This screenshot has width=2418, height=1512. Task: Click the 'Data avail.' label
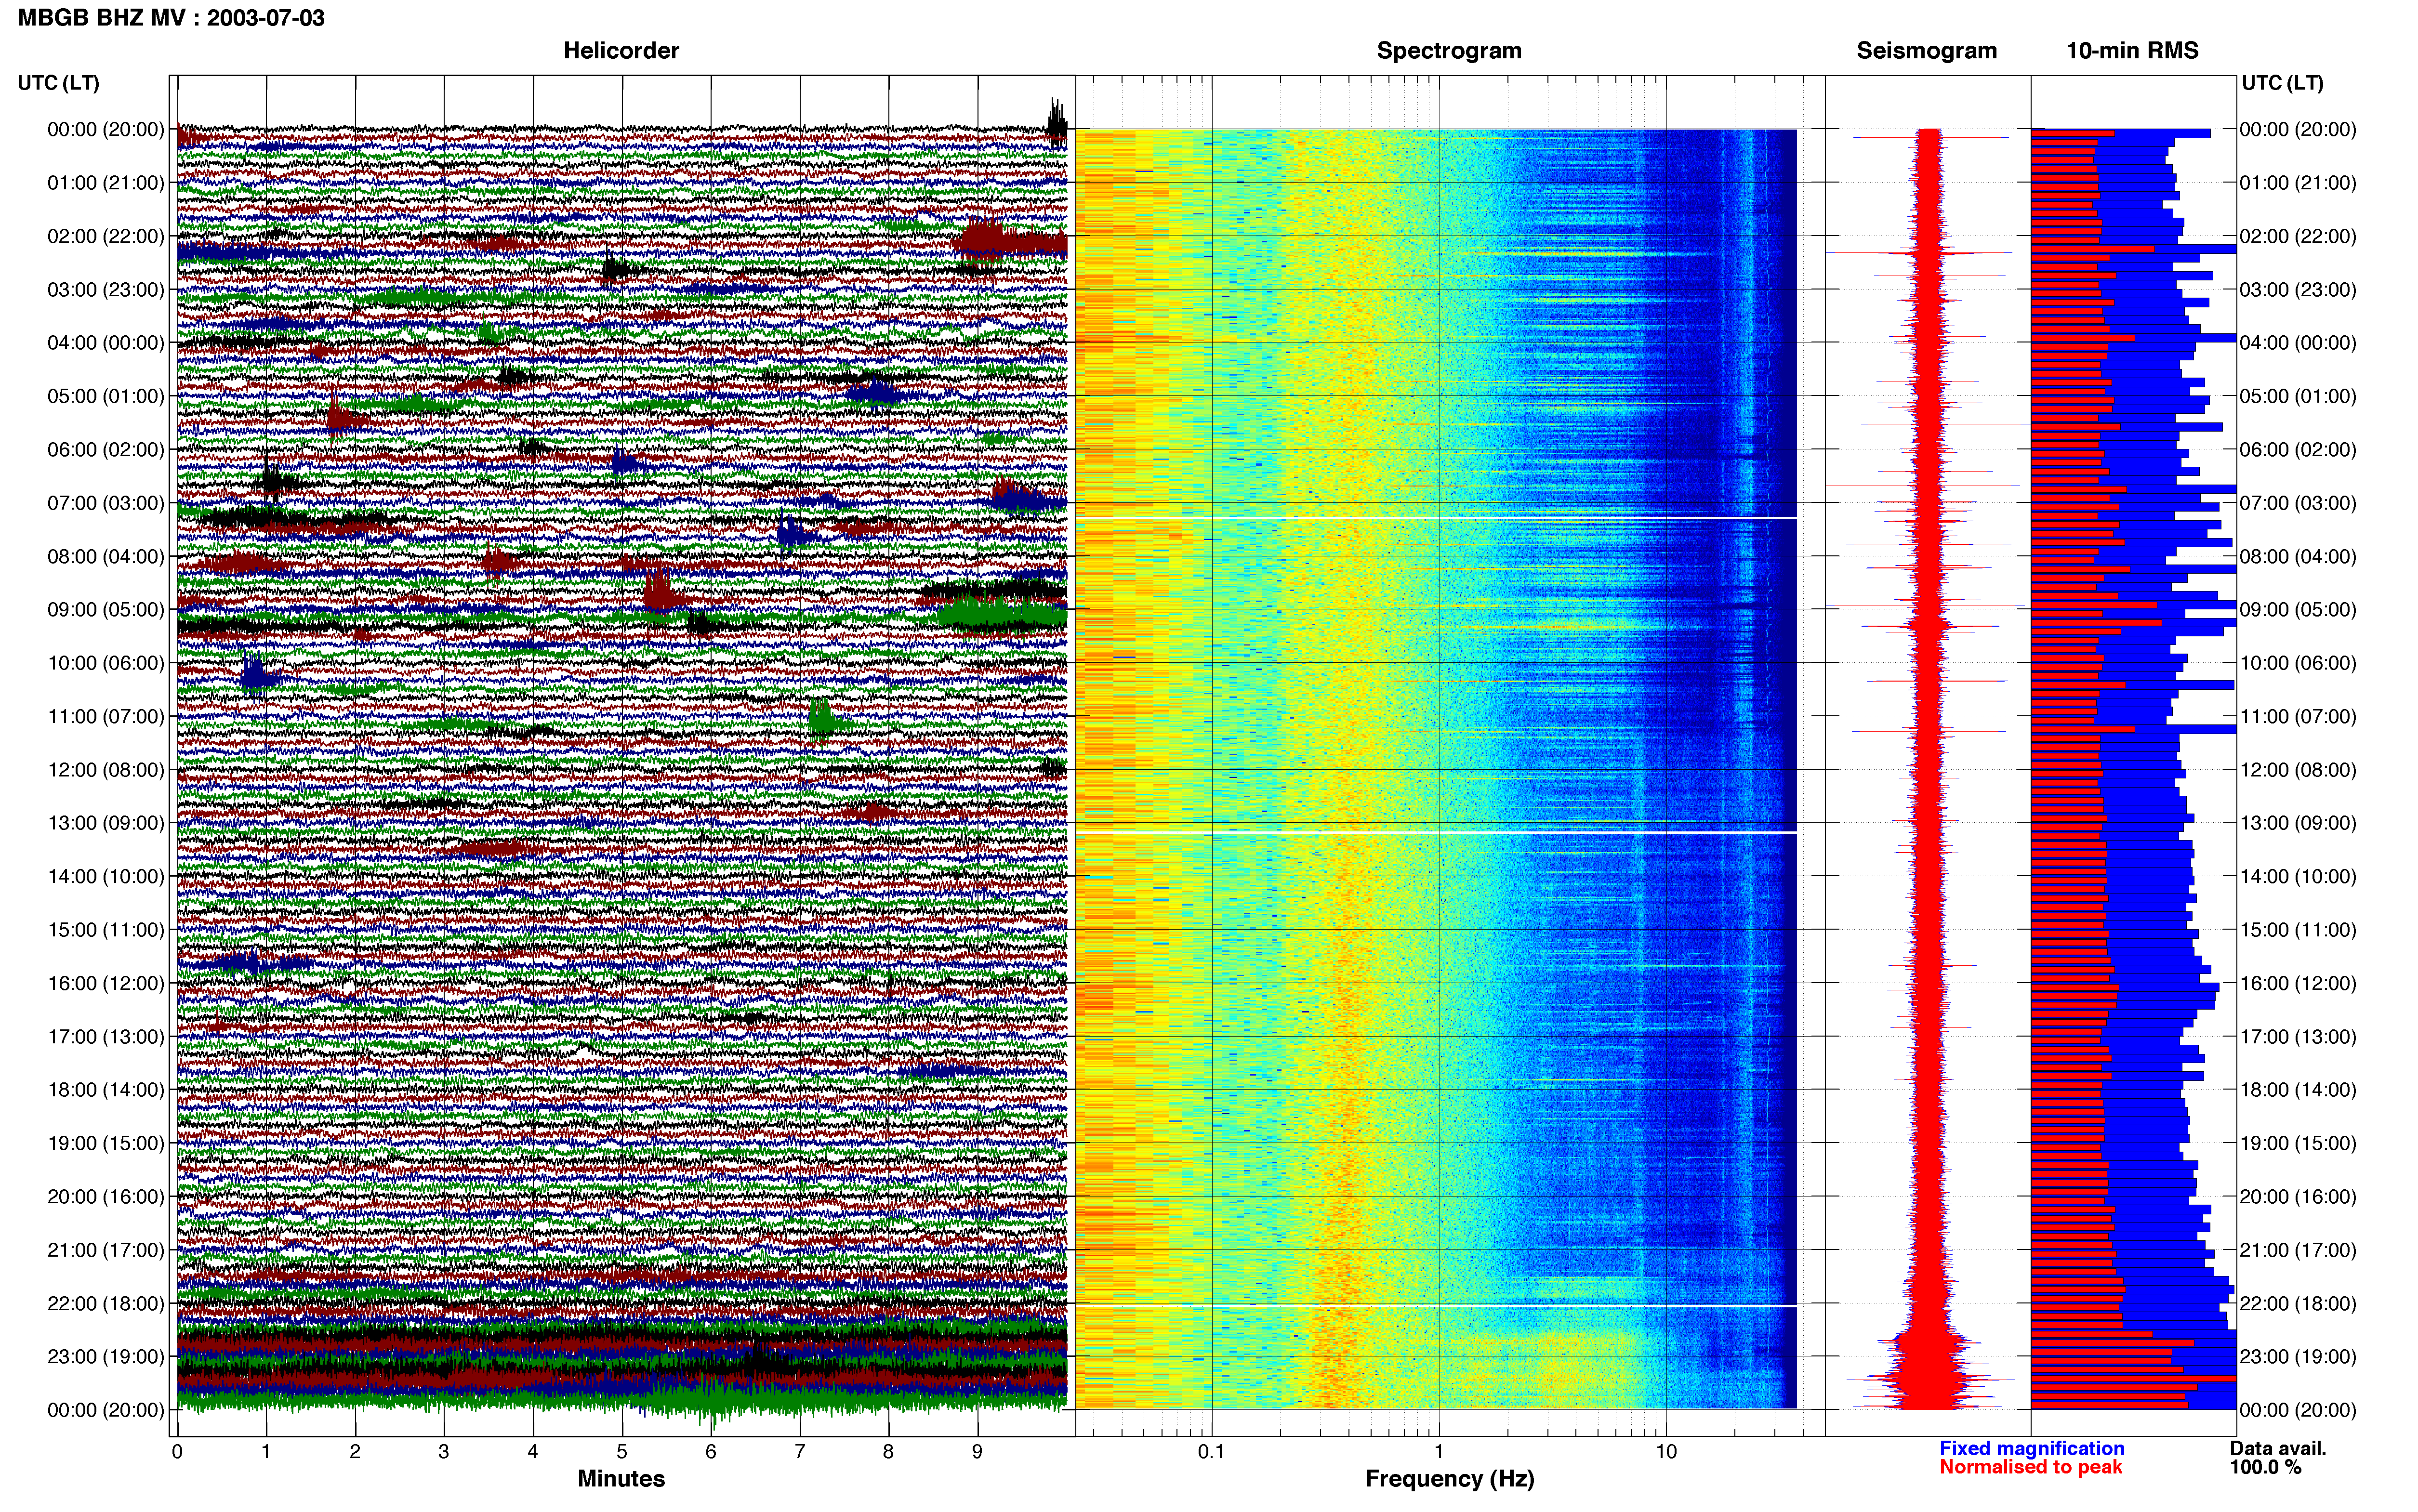tap(2278, 1448)
